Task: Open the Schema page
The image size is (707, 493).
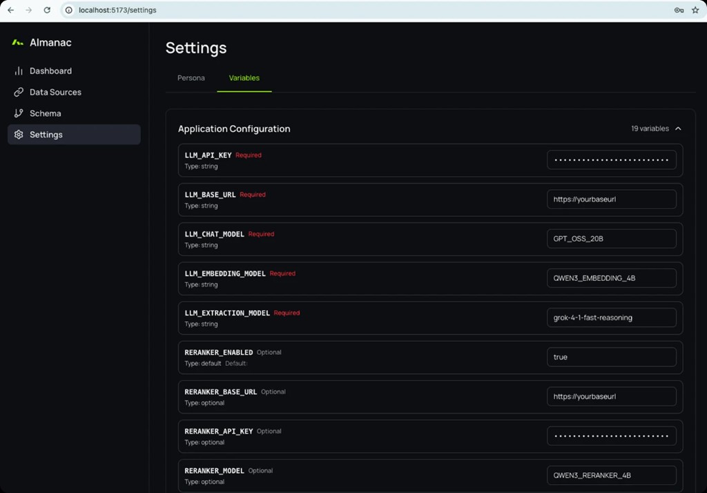Action: tap(74, 113)
